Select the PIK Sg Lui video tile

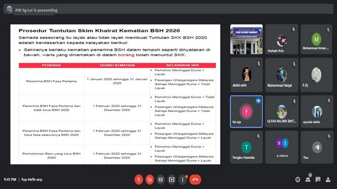click(246, 39)
